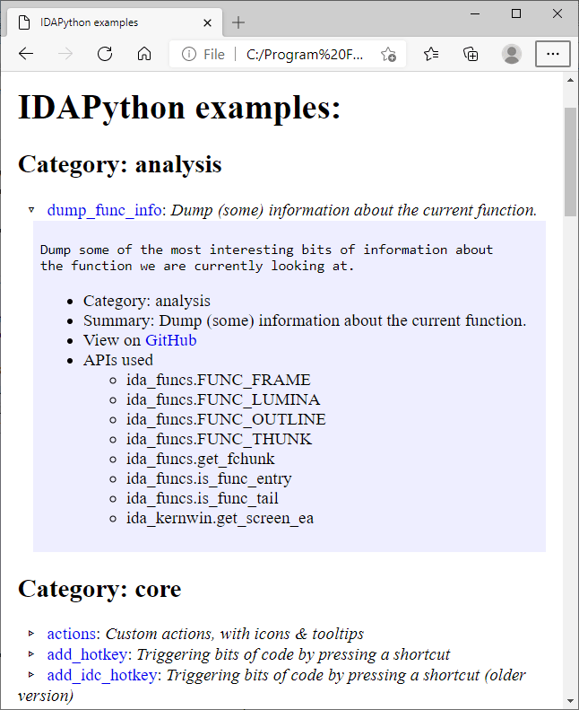Image resolution: width=579 pixels, height=710 pixels.
Task: Expand the actions example entry
Action: [31, 633]
